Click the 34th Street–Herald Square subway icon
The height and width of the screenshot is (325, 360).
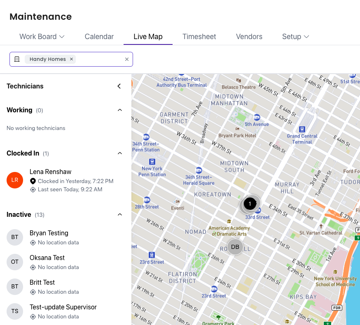[x=199, y=170]
